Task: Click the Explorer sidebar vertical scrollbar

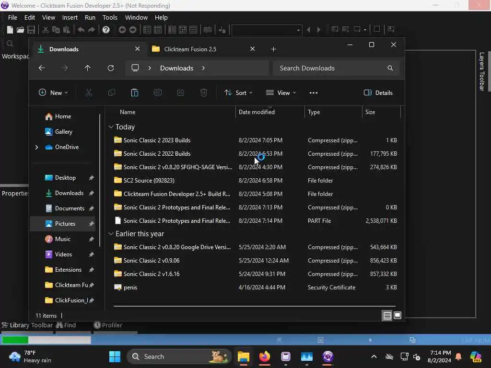Action: 100,180
